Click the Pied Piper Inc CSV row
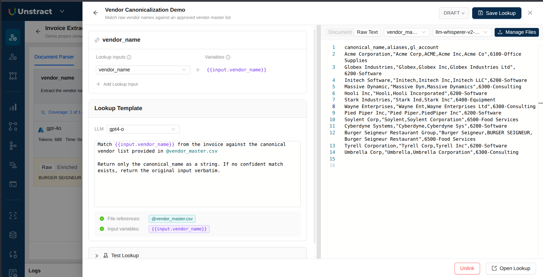Screen dimensions: 543x277 coord(423,113)
